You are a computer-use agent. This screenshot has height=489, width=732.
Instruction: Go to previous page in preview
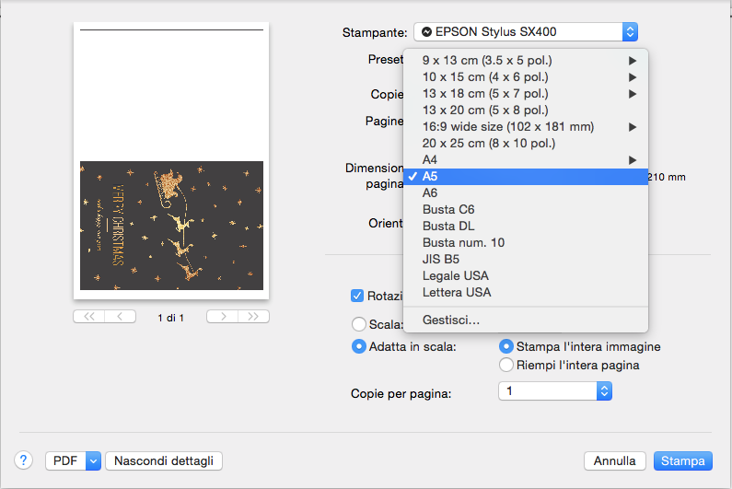point(121,317)
